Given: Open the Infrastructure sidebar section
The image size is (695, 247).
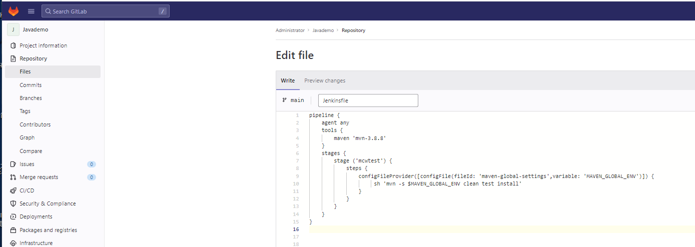Looking at the screenshot, I should (36, 243).
